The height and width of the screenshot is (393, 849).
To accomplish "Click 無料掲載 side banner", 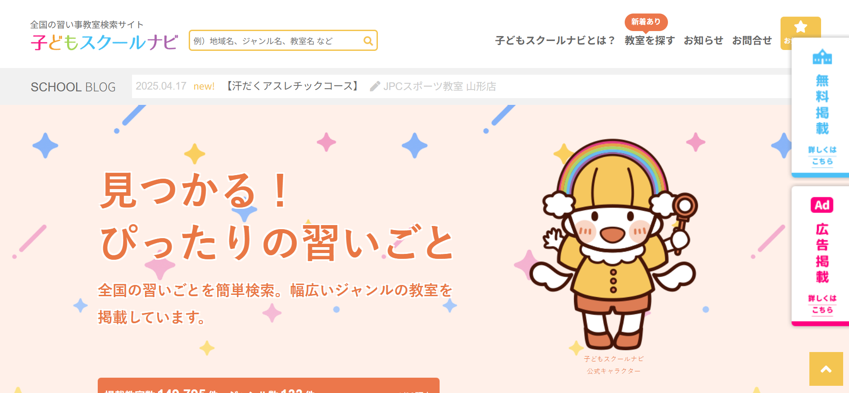I will [x=822, y=108].
